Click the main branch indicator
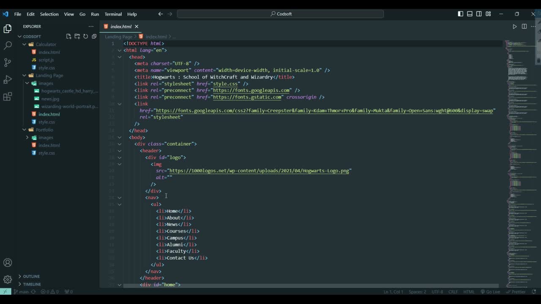 click(21, 292)
